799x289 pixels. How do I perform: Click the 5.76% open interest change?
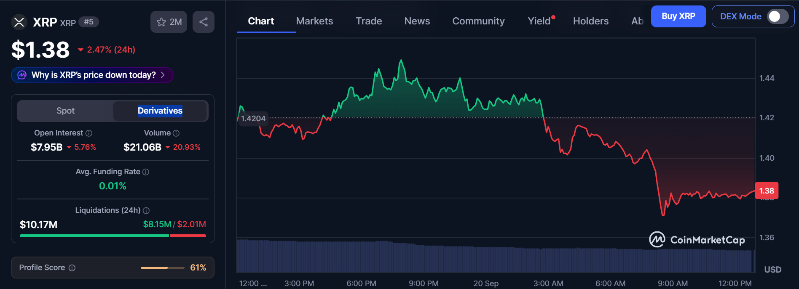pyautogui.click(x=85, y=147)
